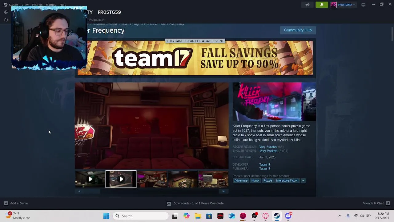Select the Adventure tag
The height and width of the screenshot is (222, 394).
(241, 181)
